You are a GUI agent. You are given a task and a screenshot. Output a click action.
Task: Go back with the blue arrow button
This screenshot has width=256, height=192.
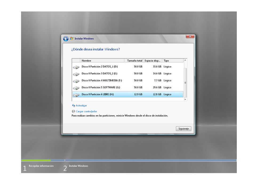(66, 39)
